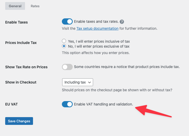Choose the prices exclusive of tax radio button
This screenshot has width=189, height=136.
coord(64,46)
